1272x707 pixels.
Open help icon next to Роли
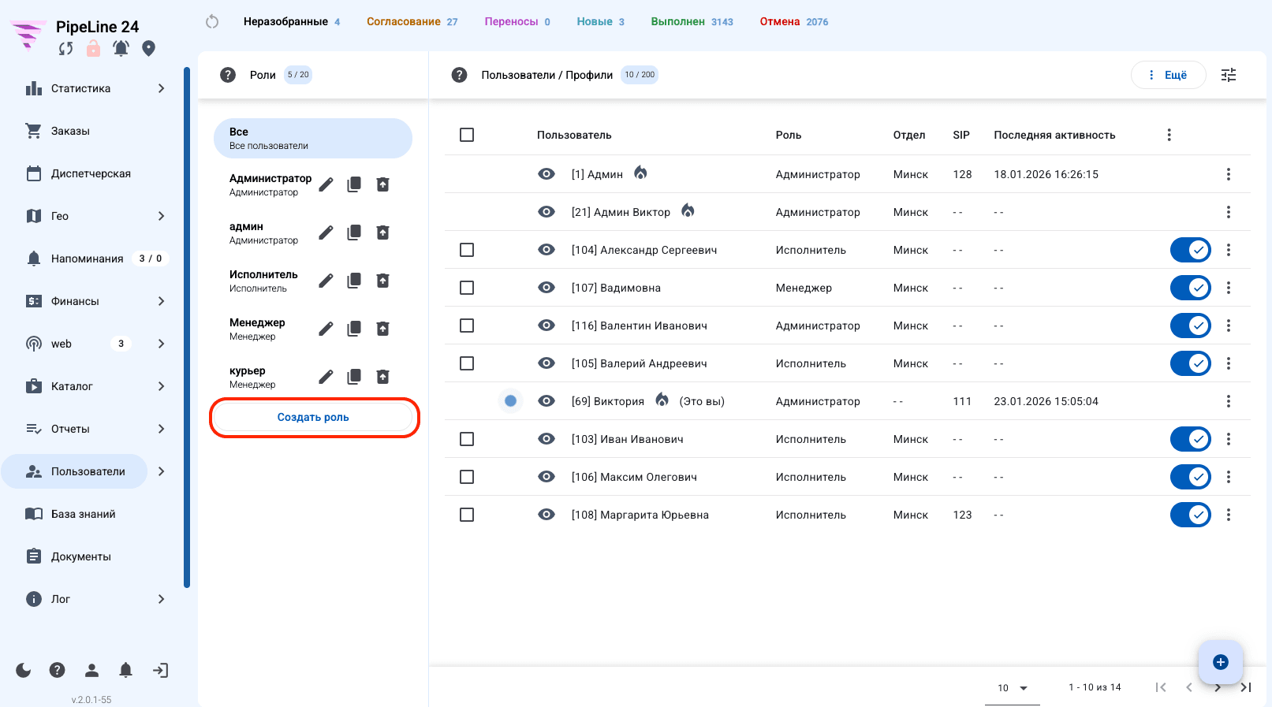(228, 75)
